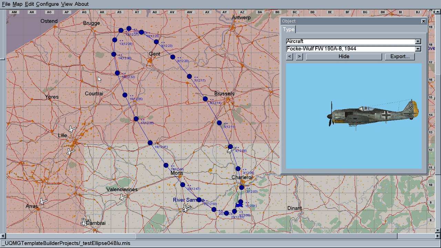Select the Type tab in Object window

click(289, 29)
